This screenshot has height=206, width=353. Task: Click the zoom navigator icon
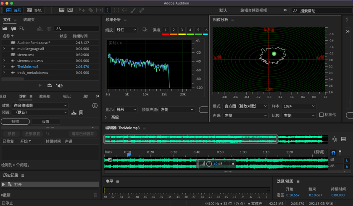335,139
